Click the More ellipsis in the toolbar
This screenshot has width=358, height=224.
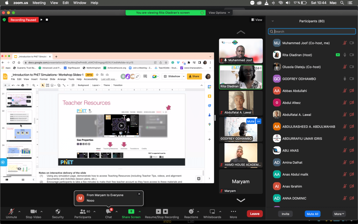pyautogui.click(x=233, y=212)
